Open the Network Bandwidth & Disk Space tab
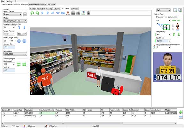 click(42, 4)
